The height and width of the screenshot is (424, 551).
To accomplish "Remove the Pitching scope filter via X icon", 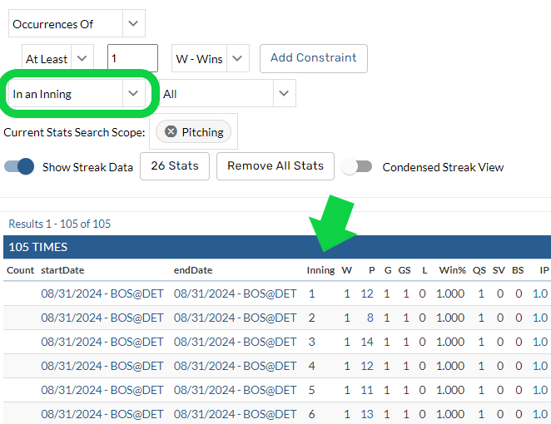I will [171, 131].
